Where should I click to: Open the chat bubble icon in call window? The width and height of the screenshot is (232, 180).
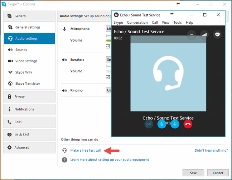click(x=217, y=34)
